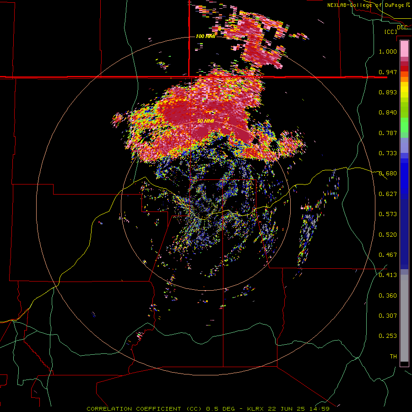Select the 0.467 legend value
Viewport: 412px width, 412px height.
(x=388, y=255)
